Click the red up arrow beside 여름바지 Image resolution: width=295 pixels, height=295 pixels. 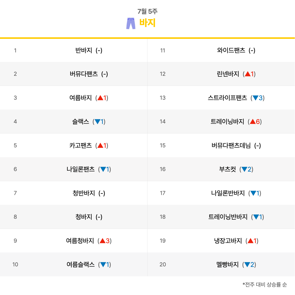coord(100,98)
